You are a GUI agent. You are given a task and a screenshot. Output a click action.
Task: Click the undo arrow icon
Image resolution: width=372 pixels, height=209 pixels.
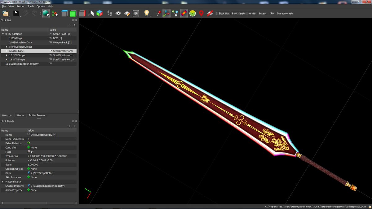[x=26, y=13]
